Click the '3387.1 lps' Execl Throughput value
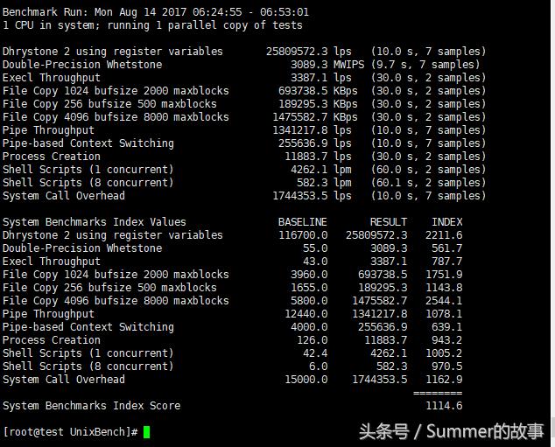This screenshot has width=555, height=447. 321,78
